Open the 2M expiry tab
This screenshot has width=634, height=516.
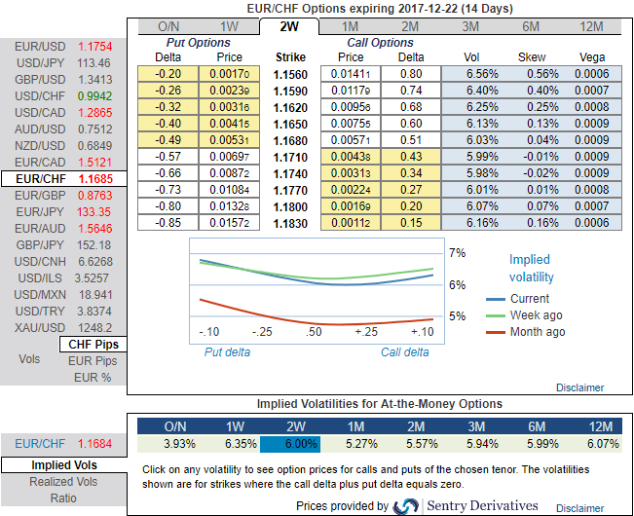[410, 26]
